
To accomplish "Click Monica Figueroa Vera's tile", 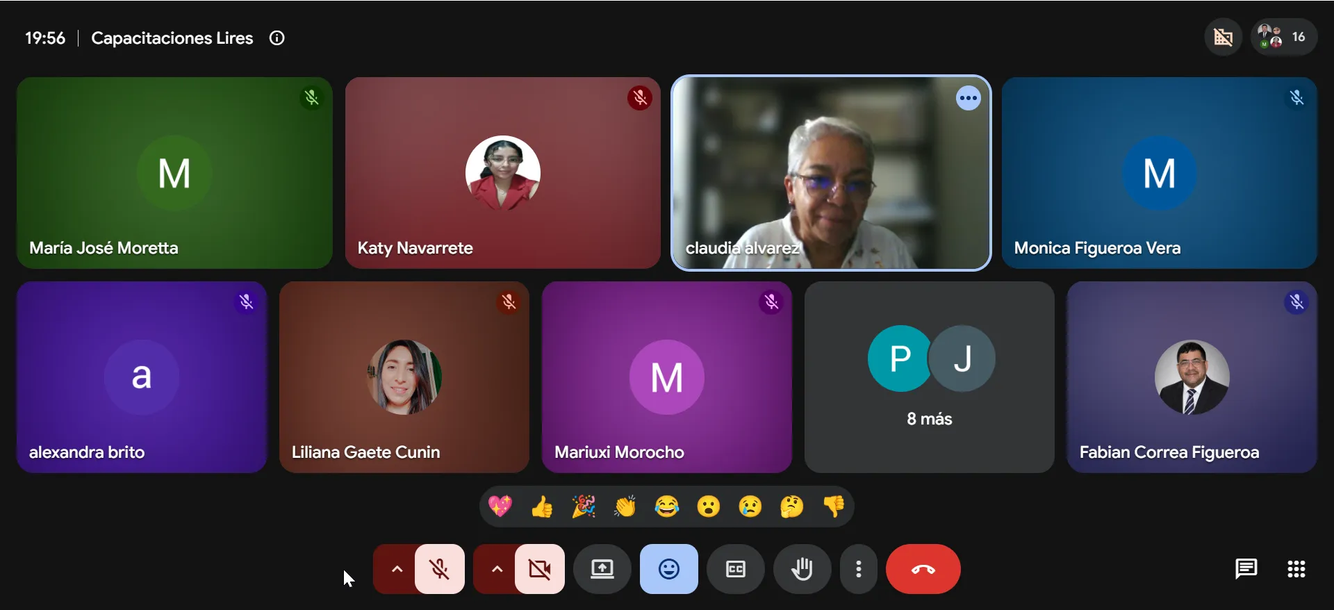I will tap(1160, 173).
